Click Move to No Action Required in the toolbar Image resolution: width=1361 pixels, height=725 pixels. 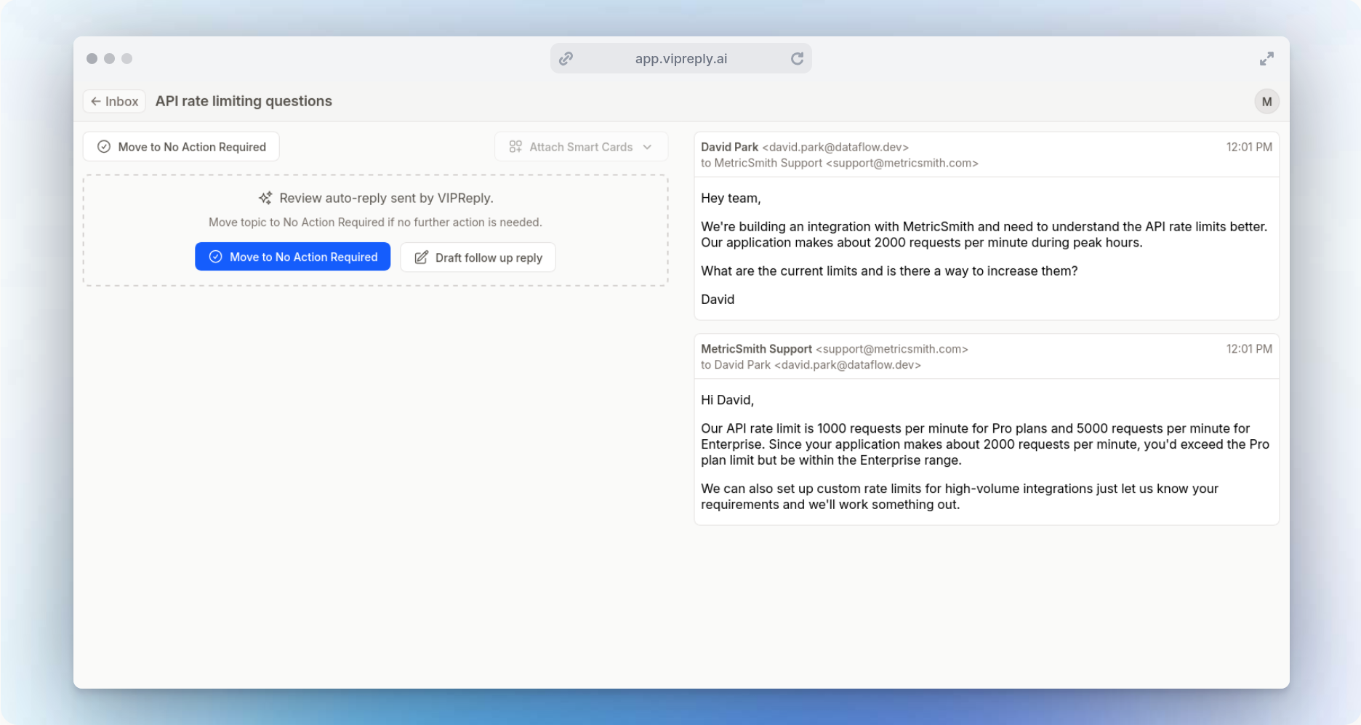click(181, 146)
